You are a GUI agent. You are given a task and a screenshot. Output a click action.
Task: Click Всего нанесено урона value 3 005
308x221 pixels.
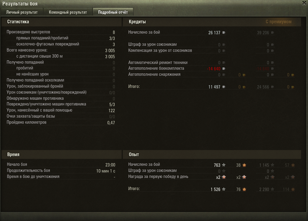tap(110, 51)
